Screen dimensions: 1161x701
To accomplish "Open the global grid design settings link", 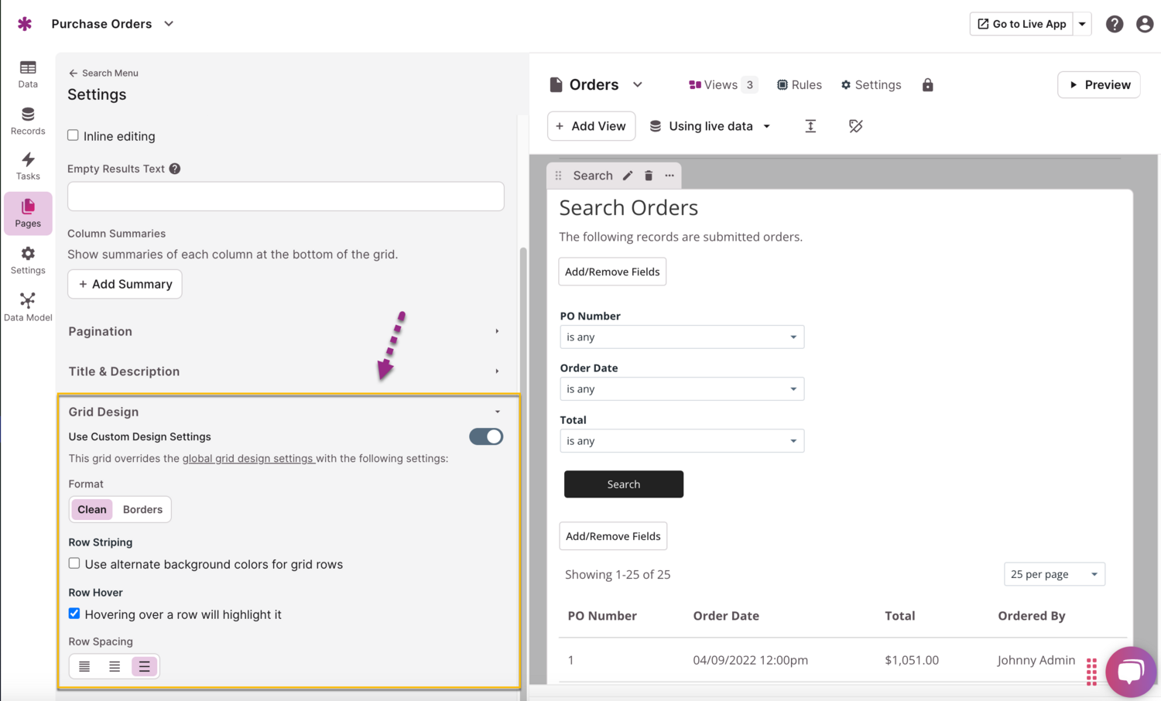I will click(248, 458).
